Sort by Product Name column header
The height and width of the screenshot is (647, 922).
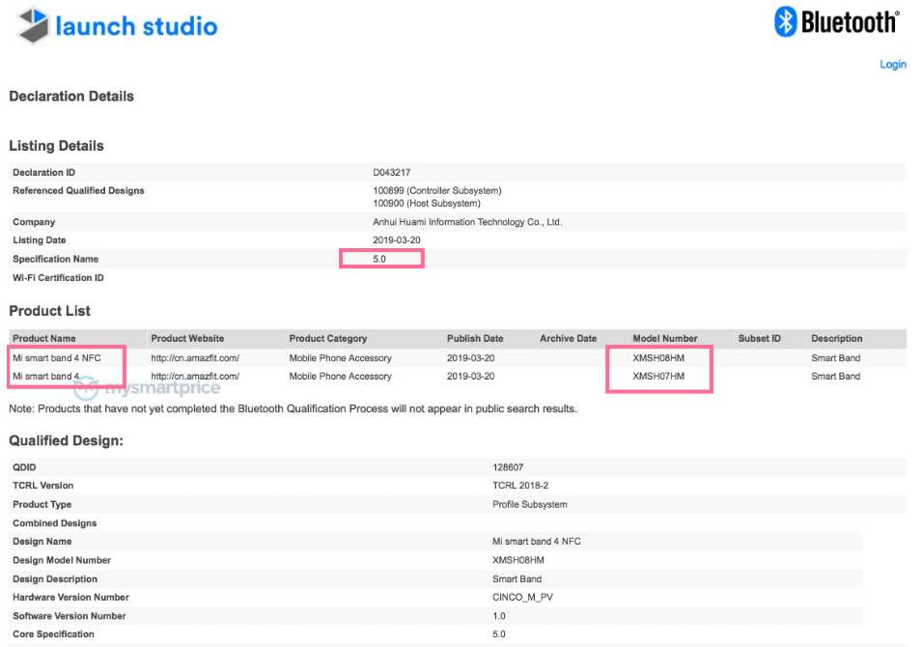[44, 339]
